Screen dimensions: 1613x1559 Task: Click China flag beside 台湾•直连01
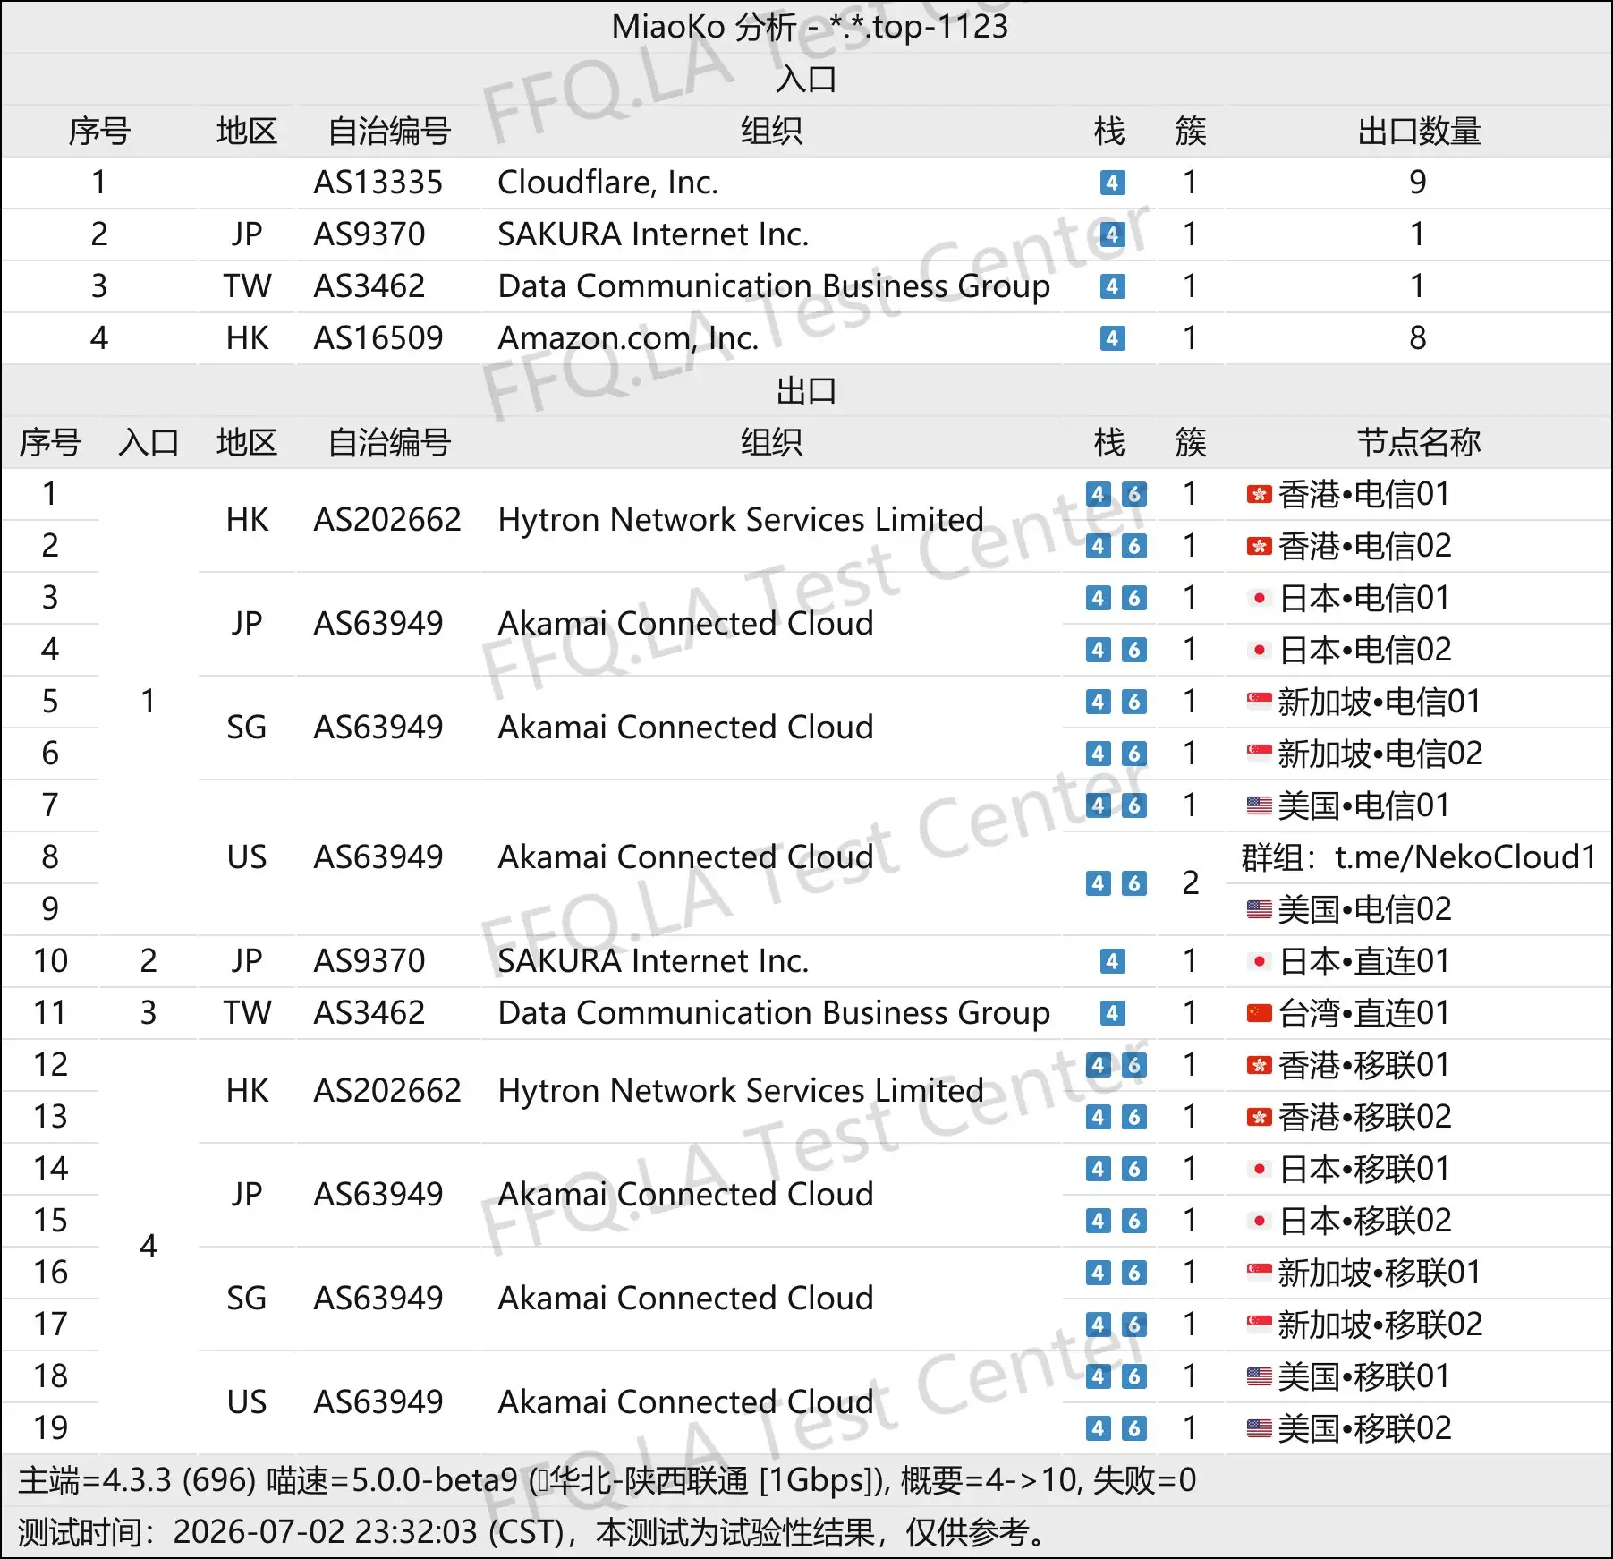pos(1259,1013)
